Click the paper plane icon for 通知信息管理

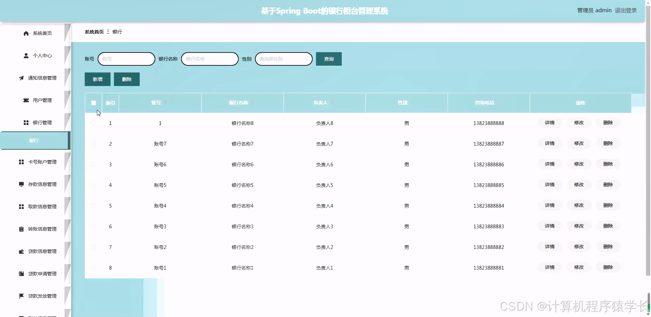click(21, 78)
